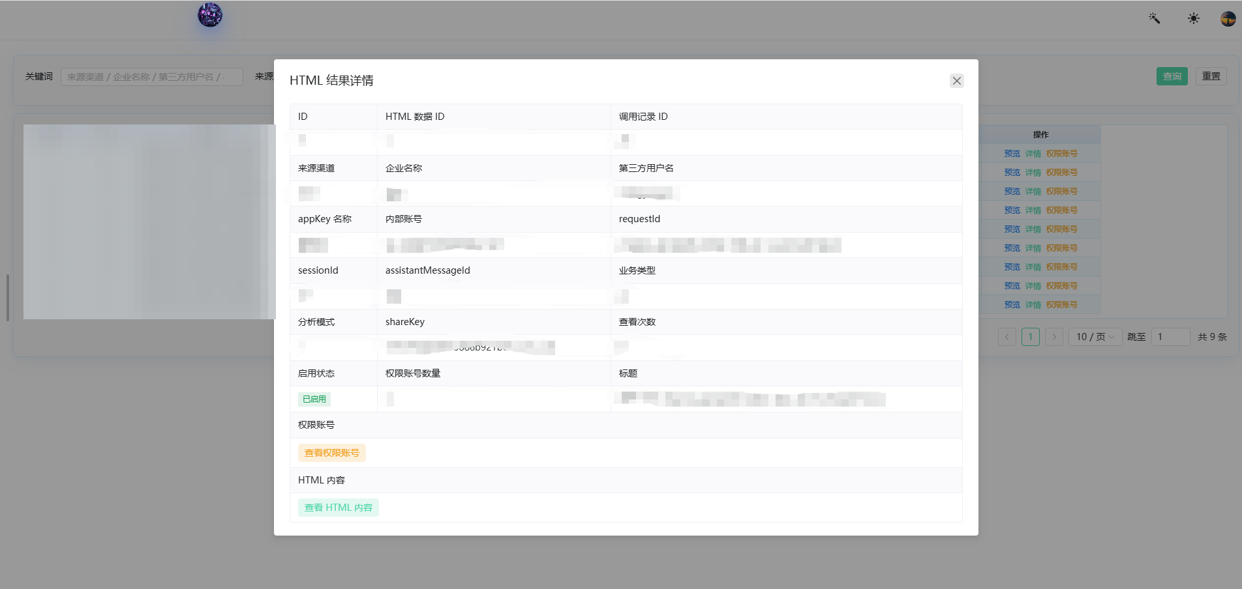This screenshot has height=589, width=1242.
Task: Open the user avatar menu
Action: point(1228,19)
